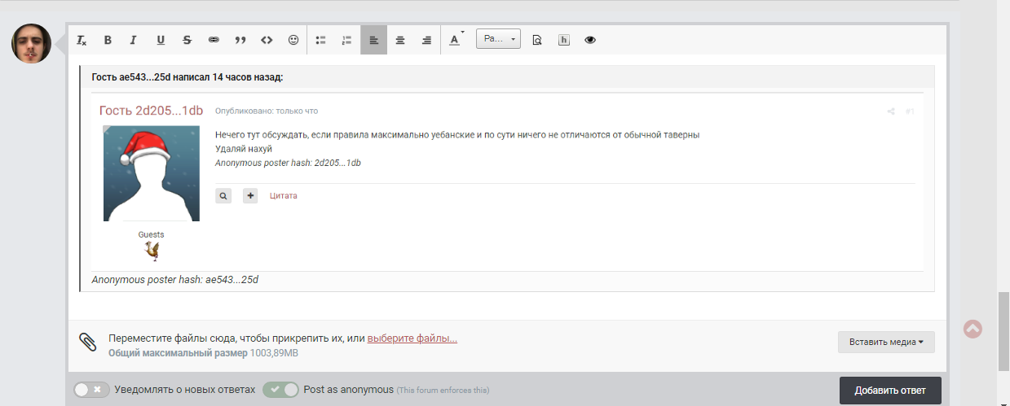Insert a numbered list
The height and width of the screenshot is (406, 1010).
coord(346,40)
